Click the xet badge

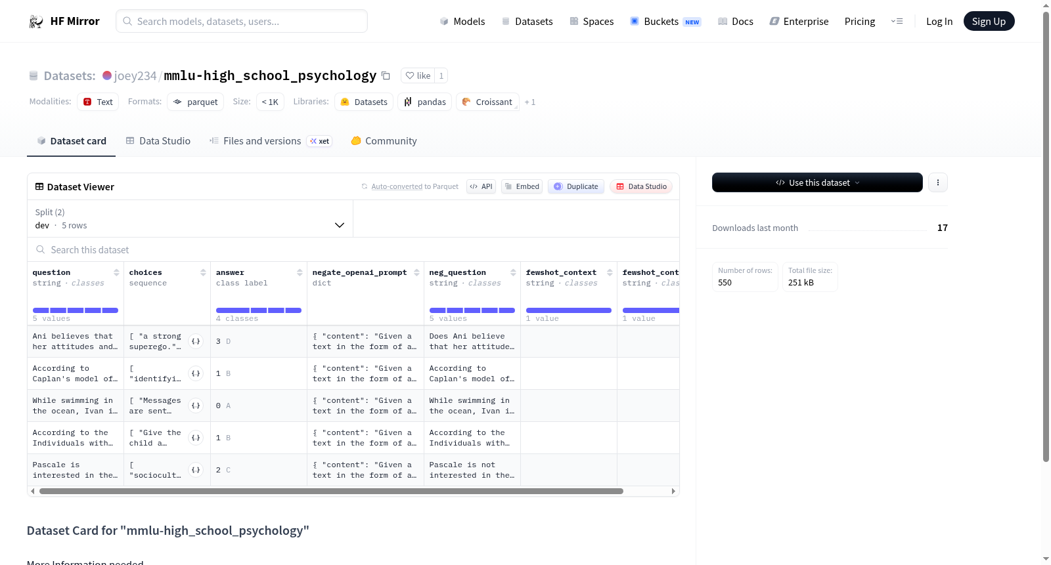pos(320,141)
